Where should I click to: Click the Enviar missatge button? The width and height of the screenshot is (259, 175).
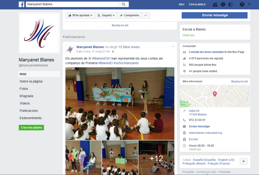pyautogui.click(x=214, y=15)
